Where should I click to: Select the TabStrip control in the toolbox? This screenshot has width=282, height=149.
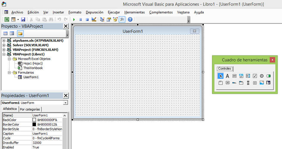tap(234, 83)
